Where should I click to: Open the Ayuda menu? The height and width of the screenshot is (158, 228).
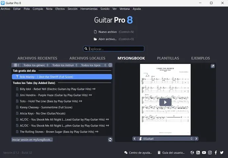point(136,9)
